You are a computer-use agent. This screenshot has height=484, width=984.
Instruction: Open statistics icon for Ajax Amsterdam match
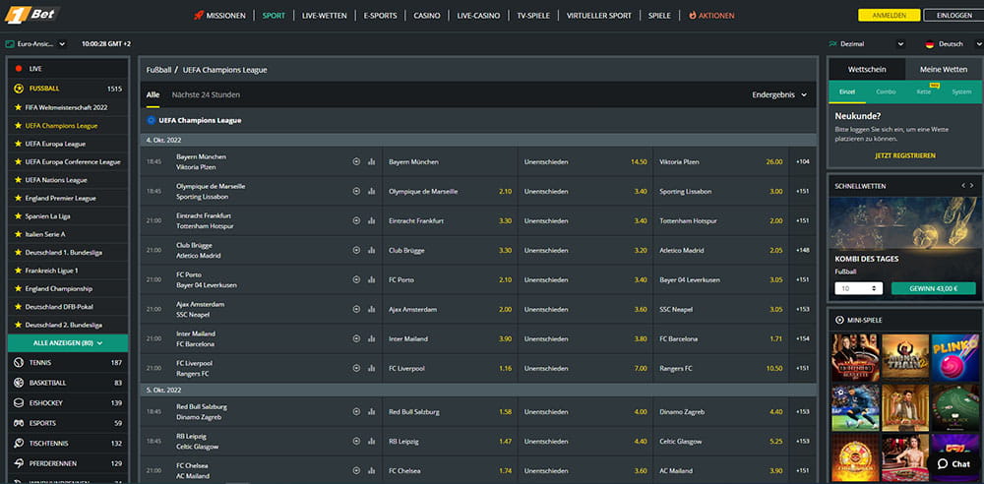[x=372, y=310]
